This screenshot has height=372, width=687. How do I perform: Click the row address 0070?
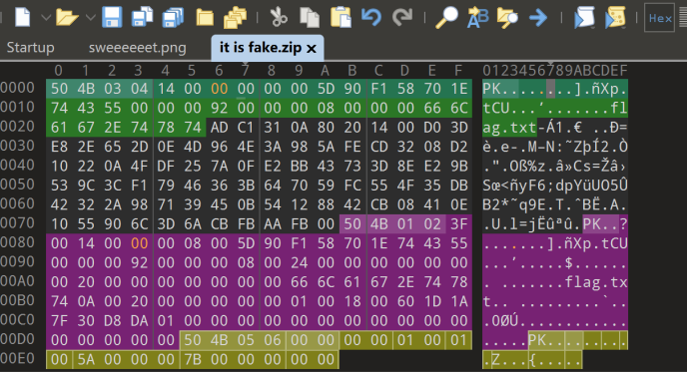click(18, 223)
